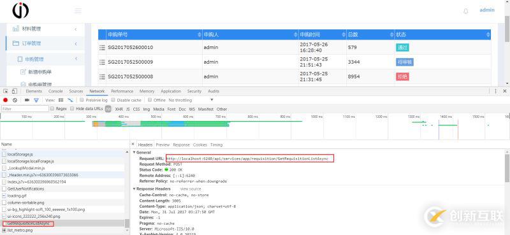
Task: Switch to the Elements tab
Action: coord(34,91)
